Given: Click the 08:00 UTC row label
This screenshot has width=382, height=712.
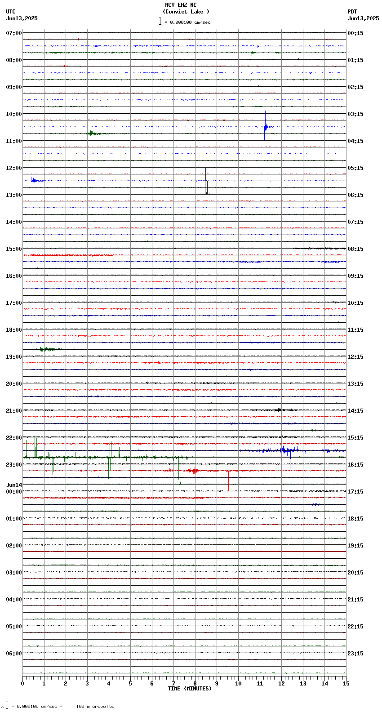Looking at the screenshot, I should coord(14,60).
